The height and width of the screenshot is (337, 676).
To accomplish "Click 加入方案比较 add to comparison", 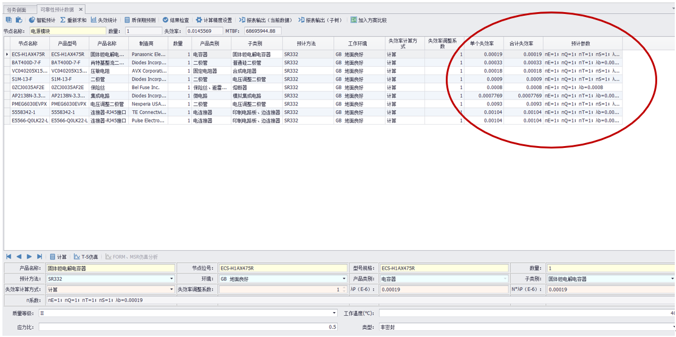I will (369, 20).
